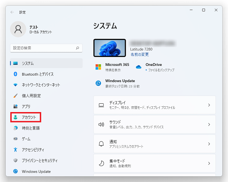Click the desktop wallpaper thumbnail
This screenshot has width=228, height=182.
pyautogui.click(x=110, y=48)
